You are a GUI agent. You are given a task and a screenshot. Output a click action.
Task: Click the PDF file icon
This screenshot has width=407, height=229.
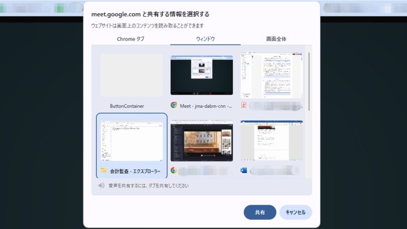click(x=244, y=105)
